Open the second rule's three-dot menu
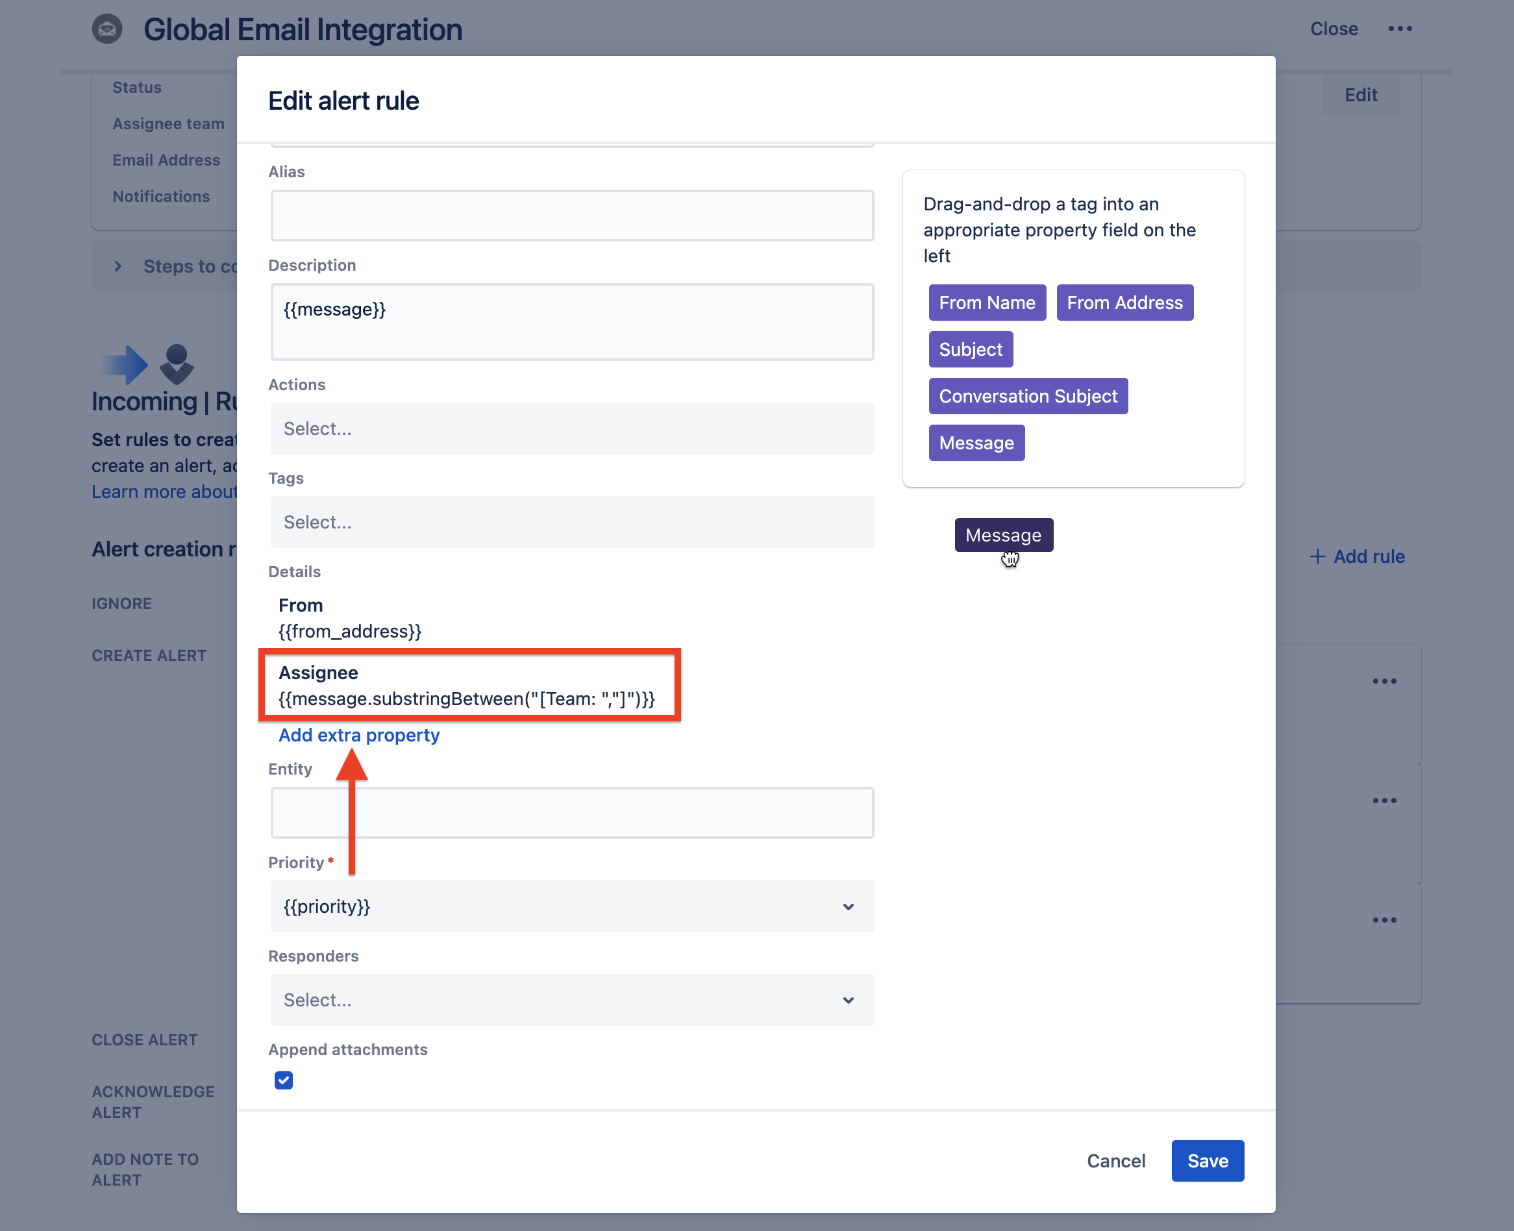Image resolution: width=1514 pixels, height=1231 pixels. [1384, 801]
